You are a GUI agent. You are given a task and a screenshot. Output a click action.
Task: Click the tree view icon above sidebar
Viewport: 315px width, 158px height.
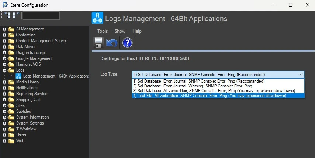tap(12, 15)
